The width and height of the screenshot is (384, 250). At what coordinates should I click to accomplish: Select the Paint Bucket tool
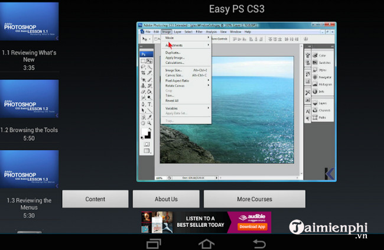click(149, 92)
